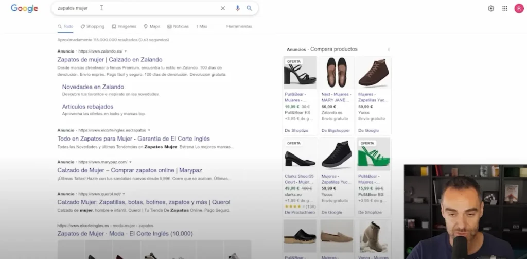Image resolution: width=527 pixels, height=259 pixels.
Task: Click the voice search microphone icon
Action: [237, 8]
